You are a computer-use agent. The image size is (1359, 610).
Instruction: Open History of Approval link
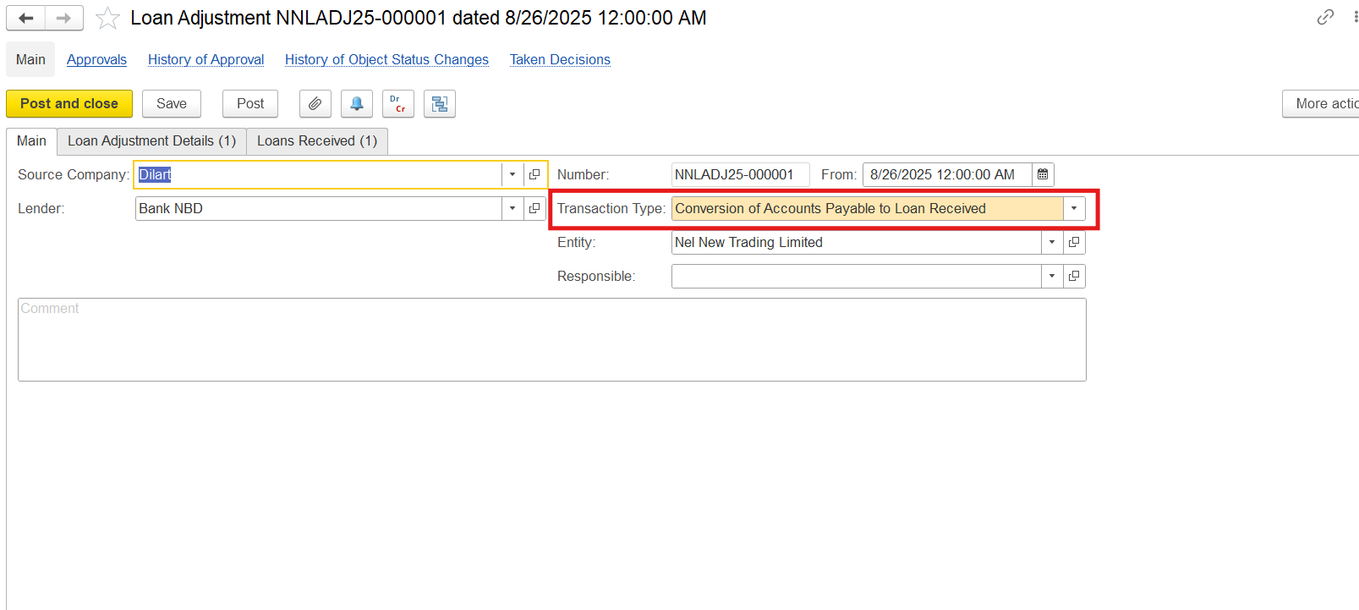[x=205, y=59]
